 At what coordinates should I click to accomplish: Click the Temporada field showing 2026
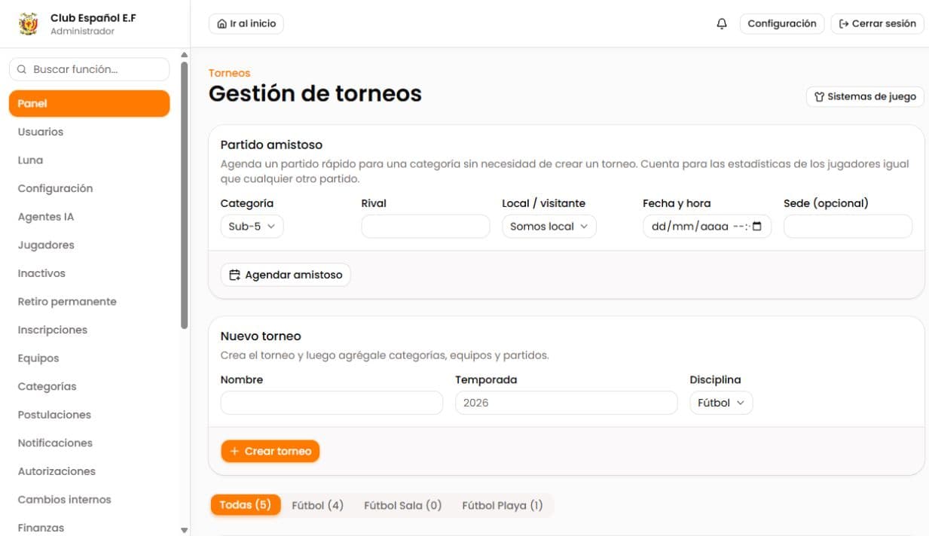(x=567, y=403)
